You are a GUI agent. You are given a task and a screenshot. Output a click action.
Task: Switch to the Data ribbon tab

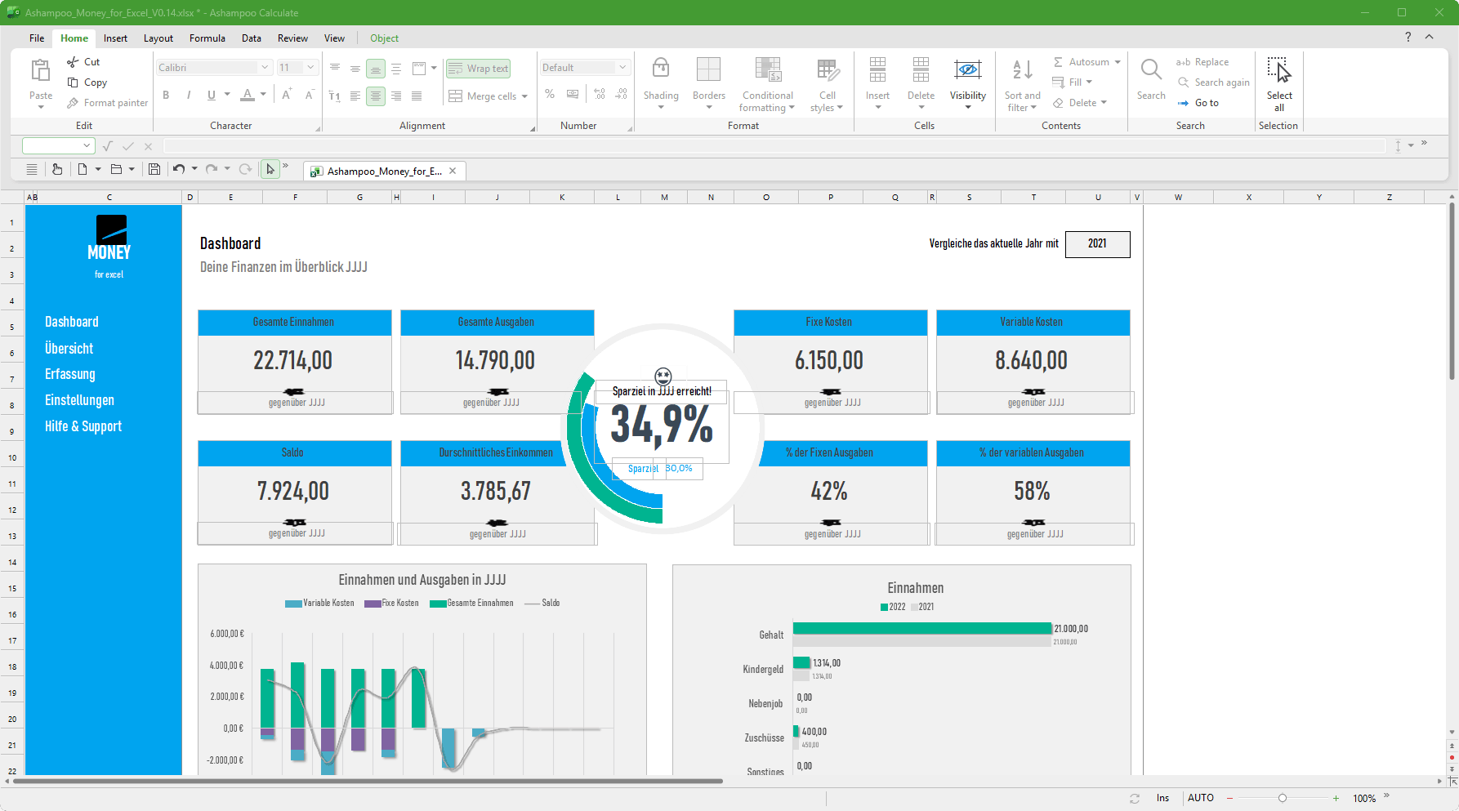click(252, 38)
